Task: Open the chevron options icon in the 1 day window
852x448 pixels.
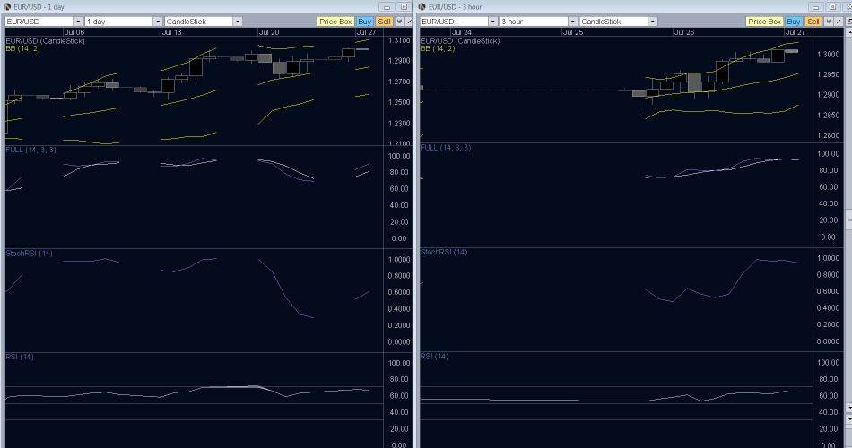Action: coord(399,22)
